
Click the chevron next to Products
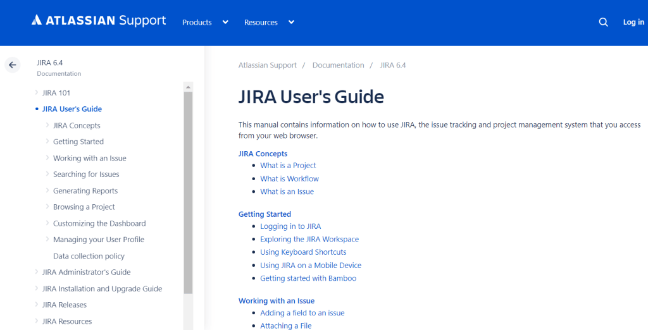(x=225, y=22)
